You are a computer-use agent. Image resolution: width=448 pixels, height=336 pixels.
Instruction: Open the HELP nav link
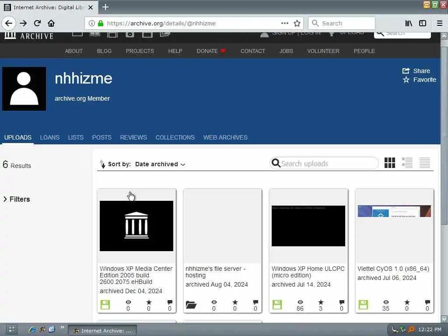coord(175,51)
